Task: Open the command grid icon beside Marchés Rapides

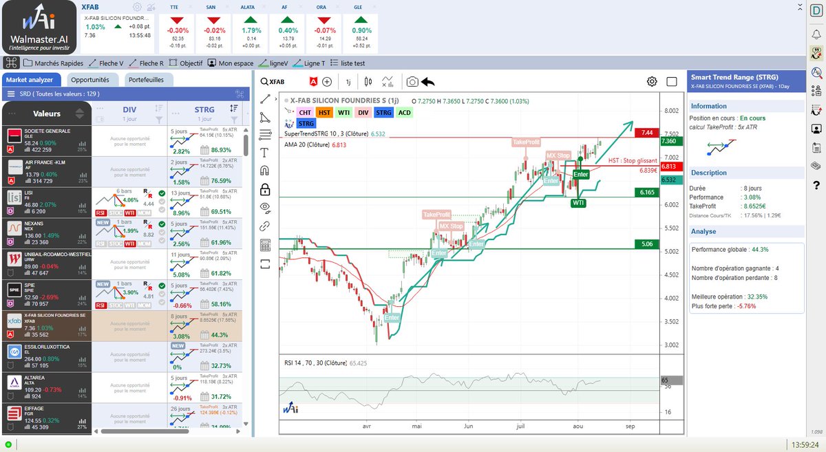Action: (x=12, y=63)
